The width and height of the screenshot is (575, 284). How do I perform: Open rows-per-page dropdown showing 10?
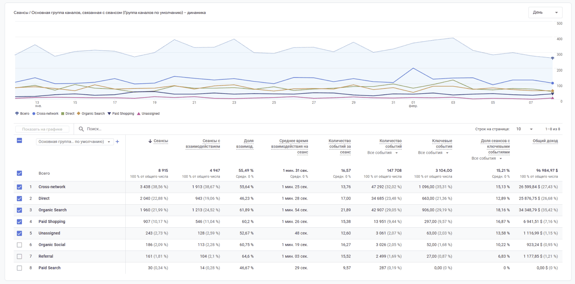[x=524, y=129]
